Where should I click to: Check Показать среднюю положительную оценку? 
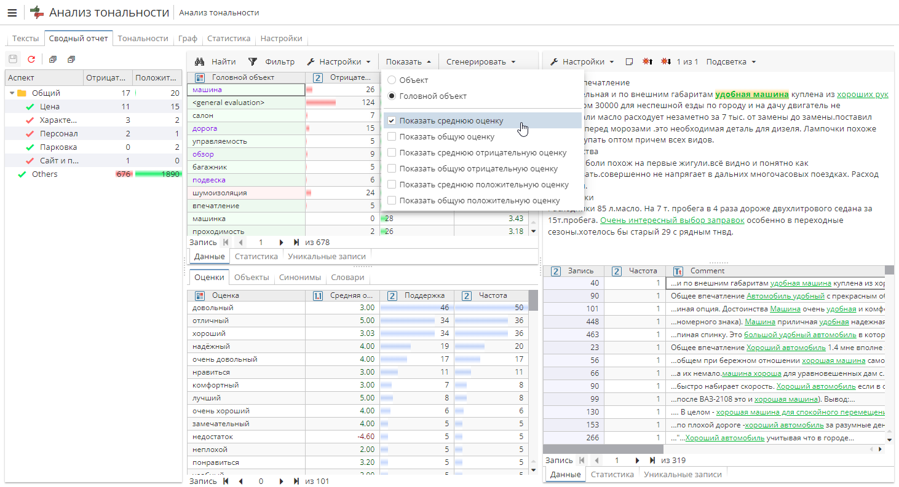pos(392,185)
